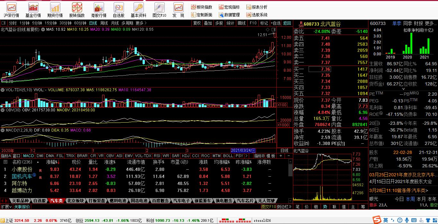Expand the 扩展∨ menu
Viewport: 438px width, 224px height.
(6, 207)
